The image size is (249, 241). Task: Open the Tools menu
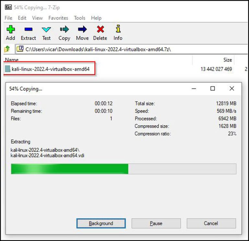pos(80,18)
